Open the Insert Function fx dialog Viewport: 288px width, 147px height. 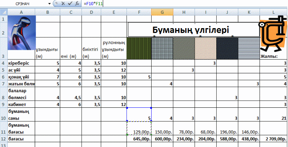coord(77,3)
